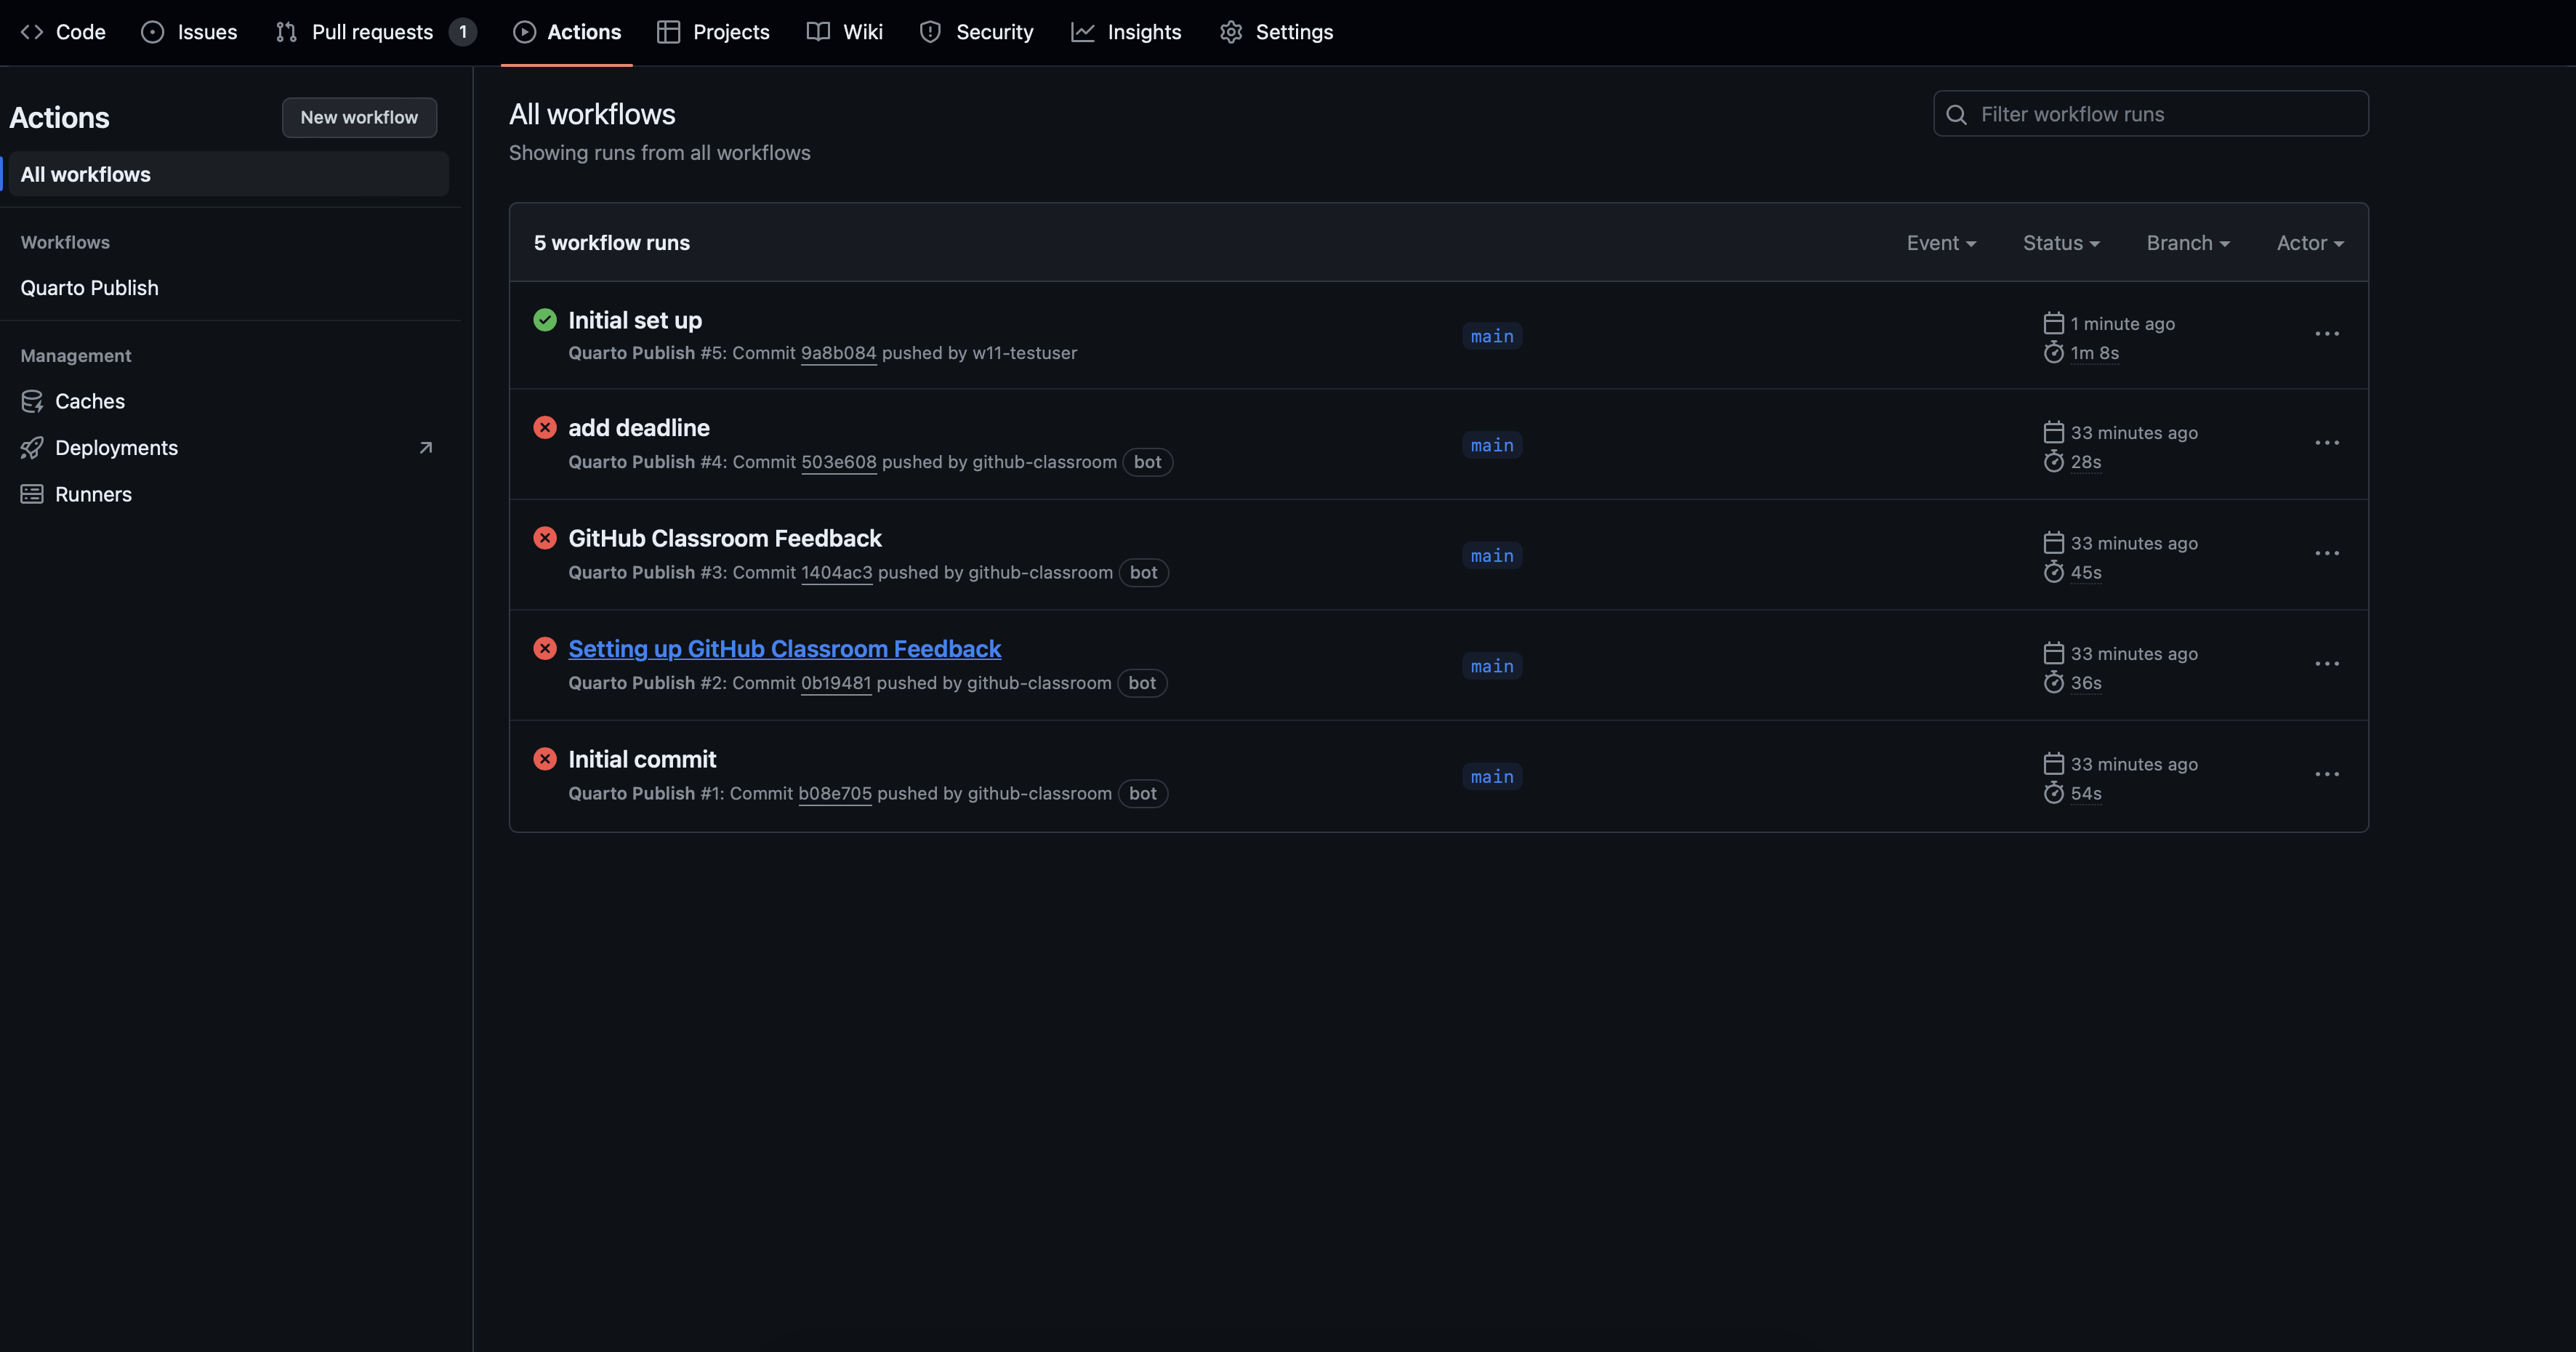
Task: Open the Initial set up run
Action: pos(635,320)
